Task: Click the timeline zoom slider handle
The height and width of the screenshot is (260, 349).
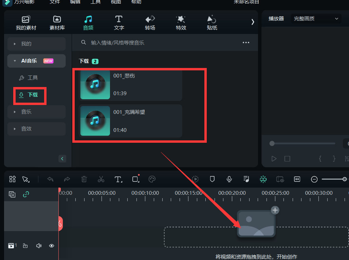Action: [345, 179]
